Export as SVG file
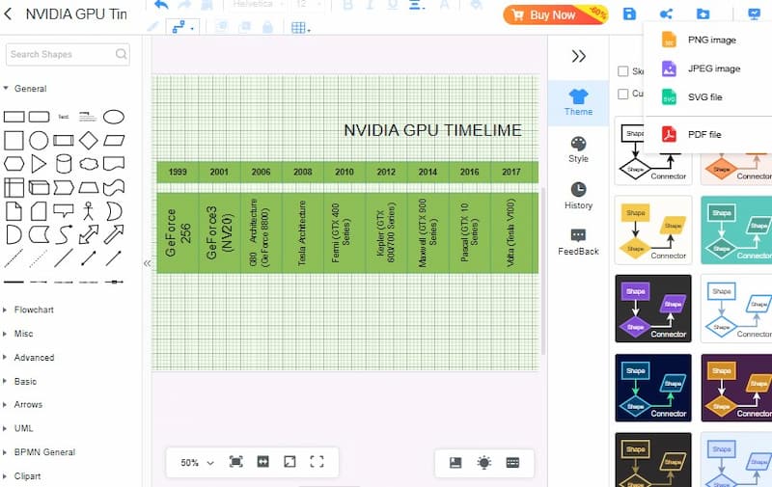This screenshot has height=487, width=772. (707, 96)
